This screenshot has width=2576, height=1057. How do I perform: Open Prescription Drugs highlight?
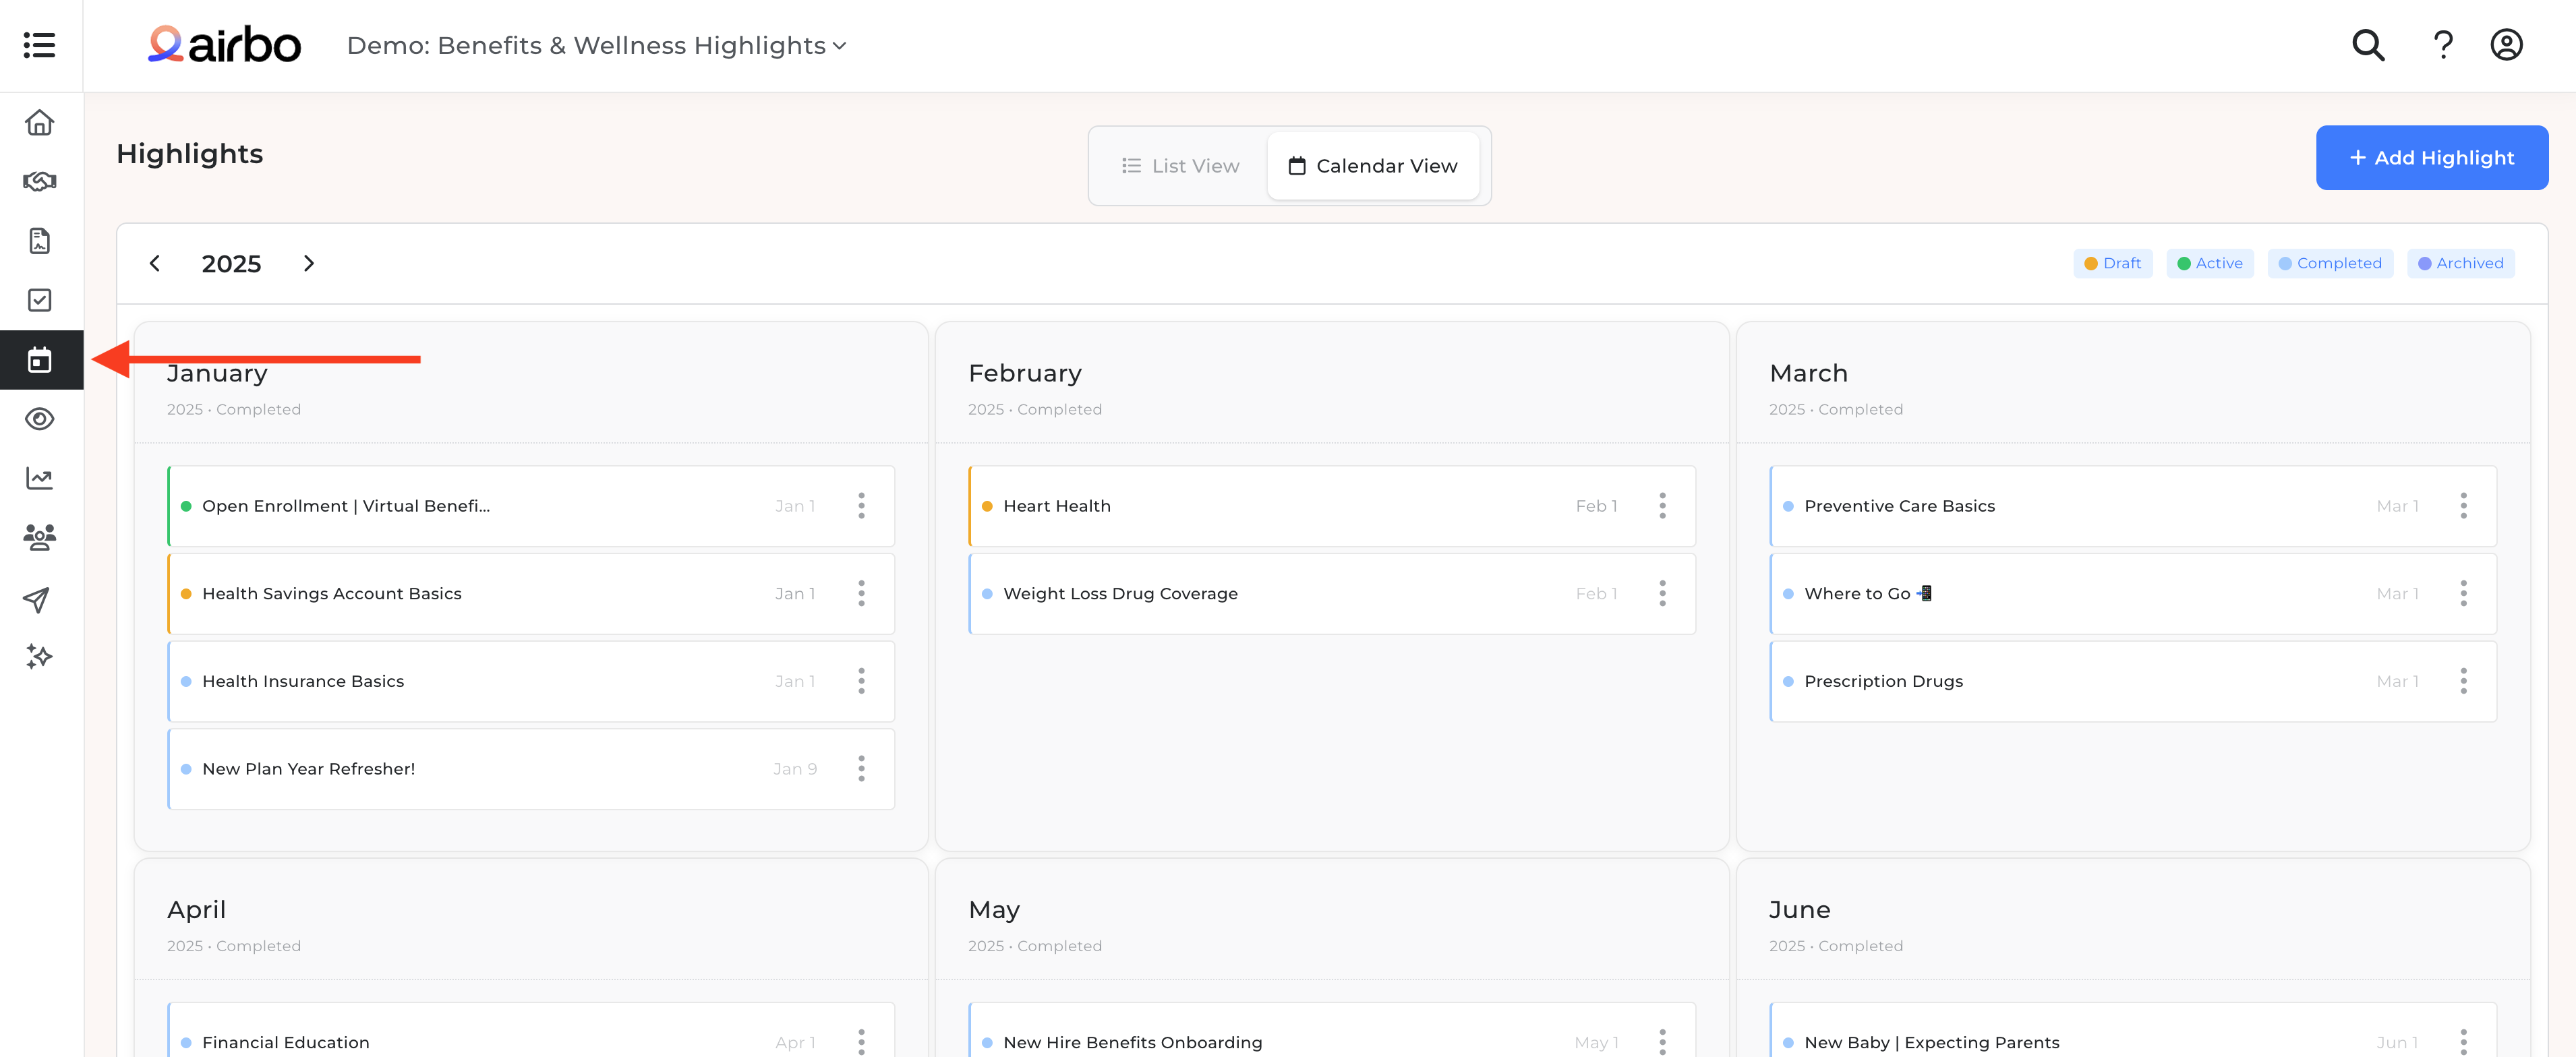(x=2133, y=681)
